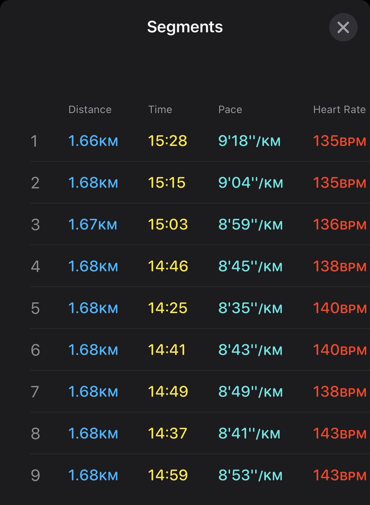370x505 pixels.
Task: Tap heart rate 140BPM in segment 5
Action: pos(340,308)
